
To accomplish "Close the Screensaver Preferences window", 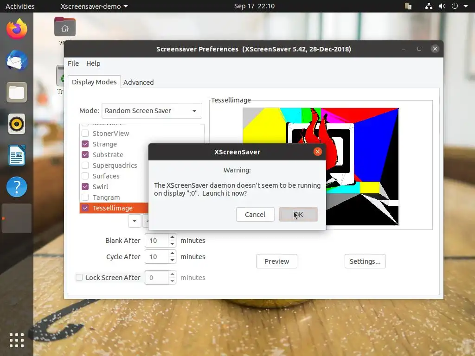I will pyautogui.click(x=435, y=49).
